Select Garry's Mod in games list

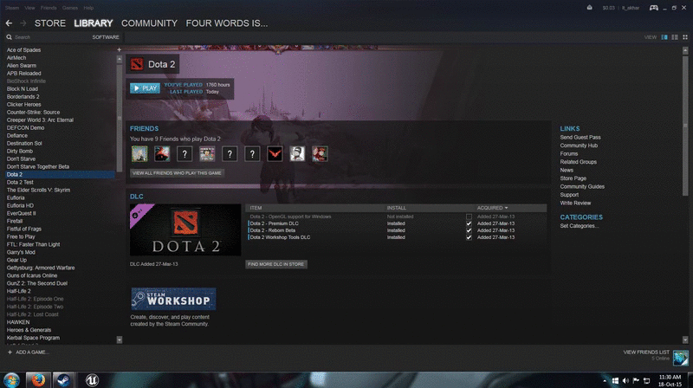point(21,252)
